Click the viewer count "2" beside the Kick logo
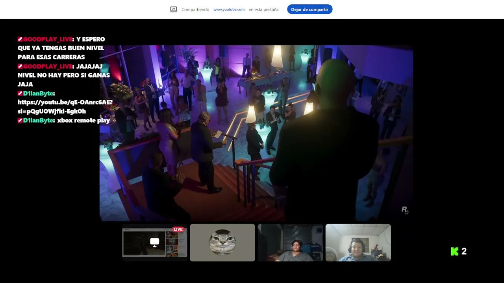Viewport: 504px width, 283px height. coord(464,252)
